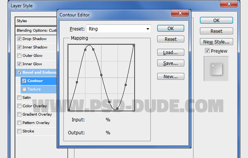The image size is (248, 158).
Task: Toggle the Preview checkbox
Action: tap(207, 51)
